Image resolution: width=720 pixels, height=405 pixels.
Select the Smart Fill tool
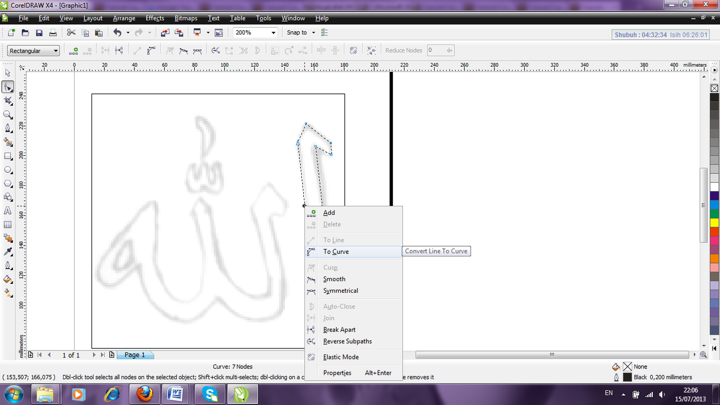(7, 142)
